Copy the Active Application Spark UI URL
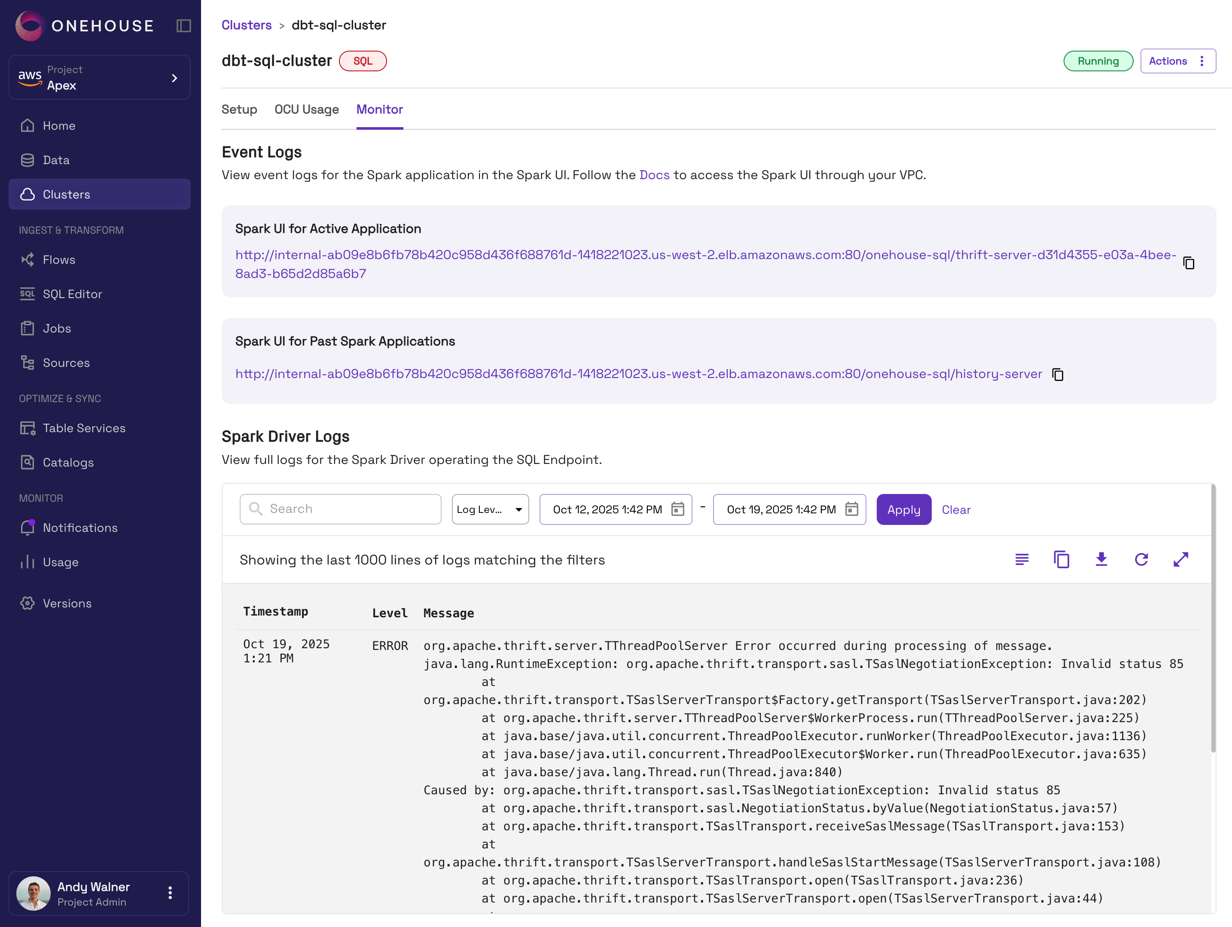Image resolution: width=1232 pixels, height=927 pixels. coord(1189,263)
